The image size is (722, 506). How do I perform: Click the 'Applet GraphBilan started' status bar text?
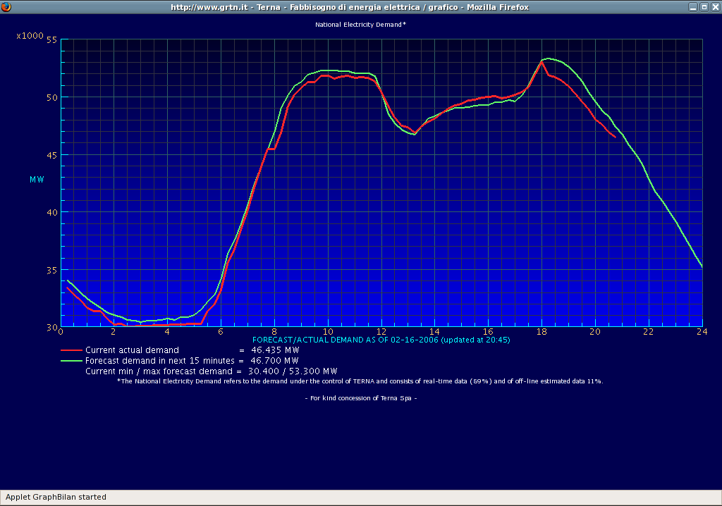pyautogui.click(x=56, y=497)
